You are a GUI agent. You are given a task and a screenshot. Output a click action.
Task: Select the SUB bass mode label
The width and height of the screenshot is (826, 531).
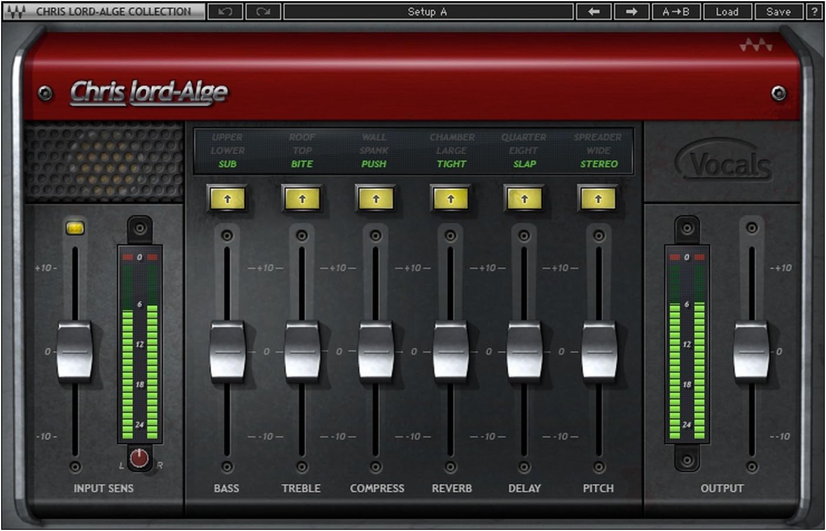coord(227,164)
